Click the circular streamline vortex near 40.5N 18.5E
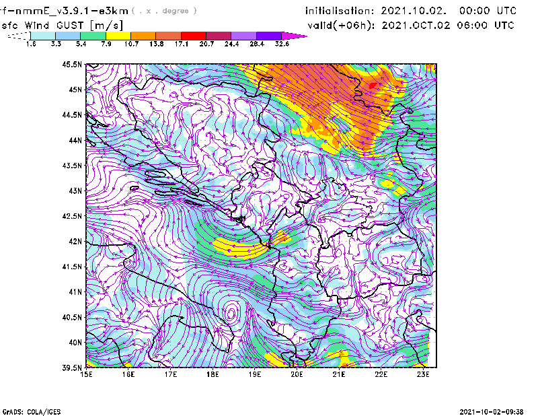The height and width of the screenshot is (416, 538). tap(231, 314)
